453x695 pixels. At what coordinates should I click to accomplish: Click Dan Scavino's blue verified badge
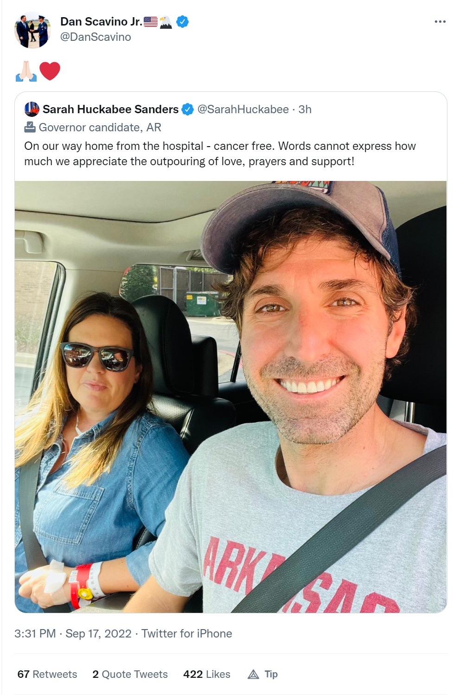point(183,21)
